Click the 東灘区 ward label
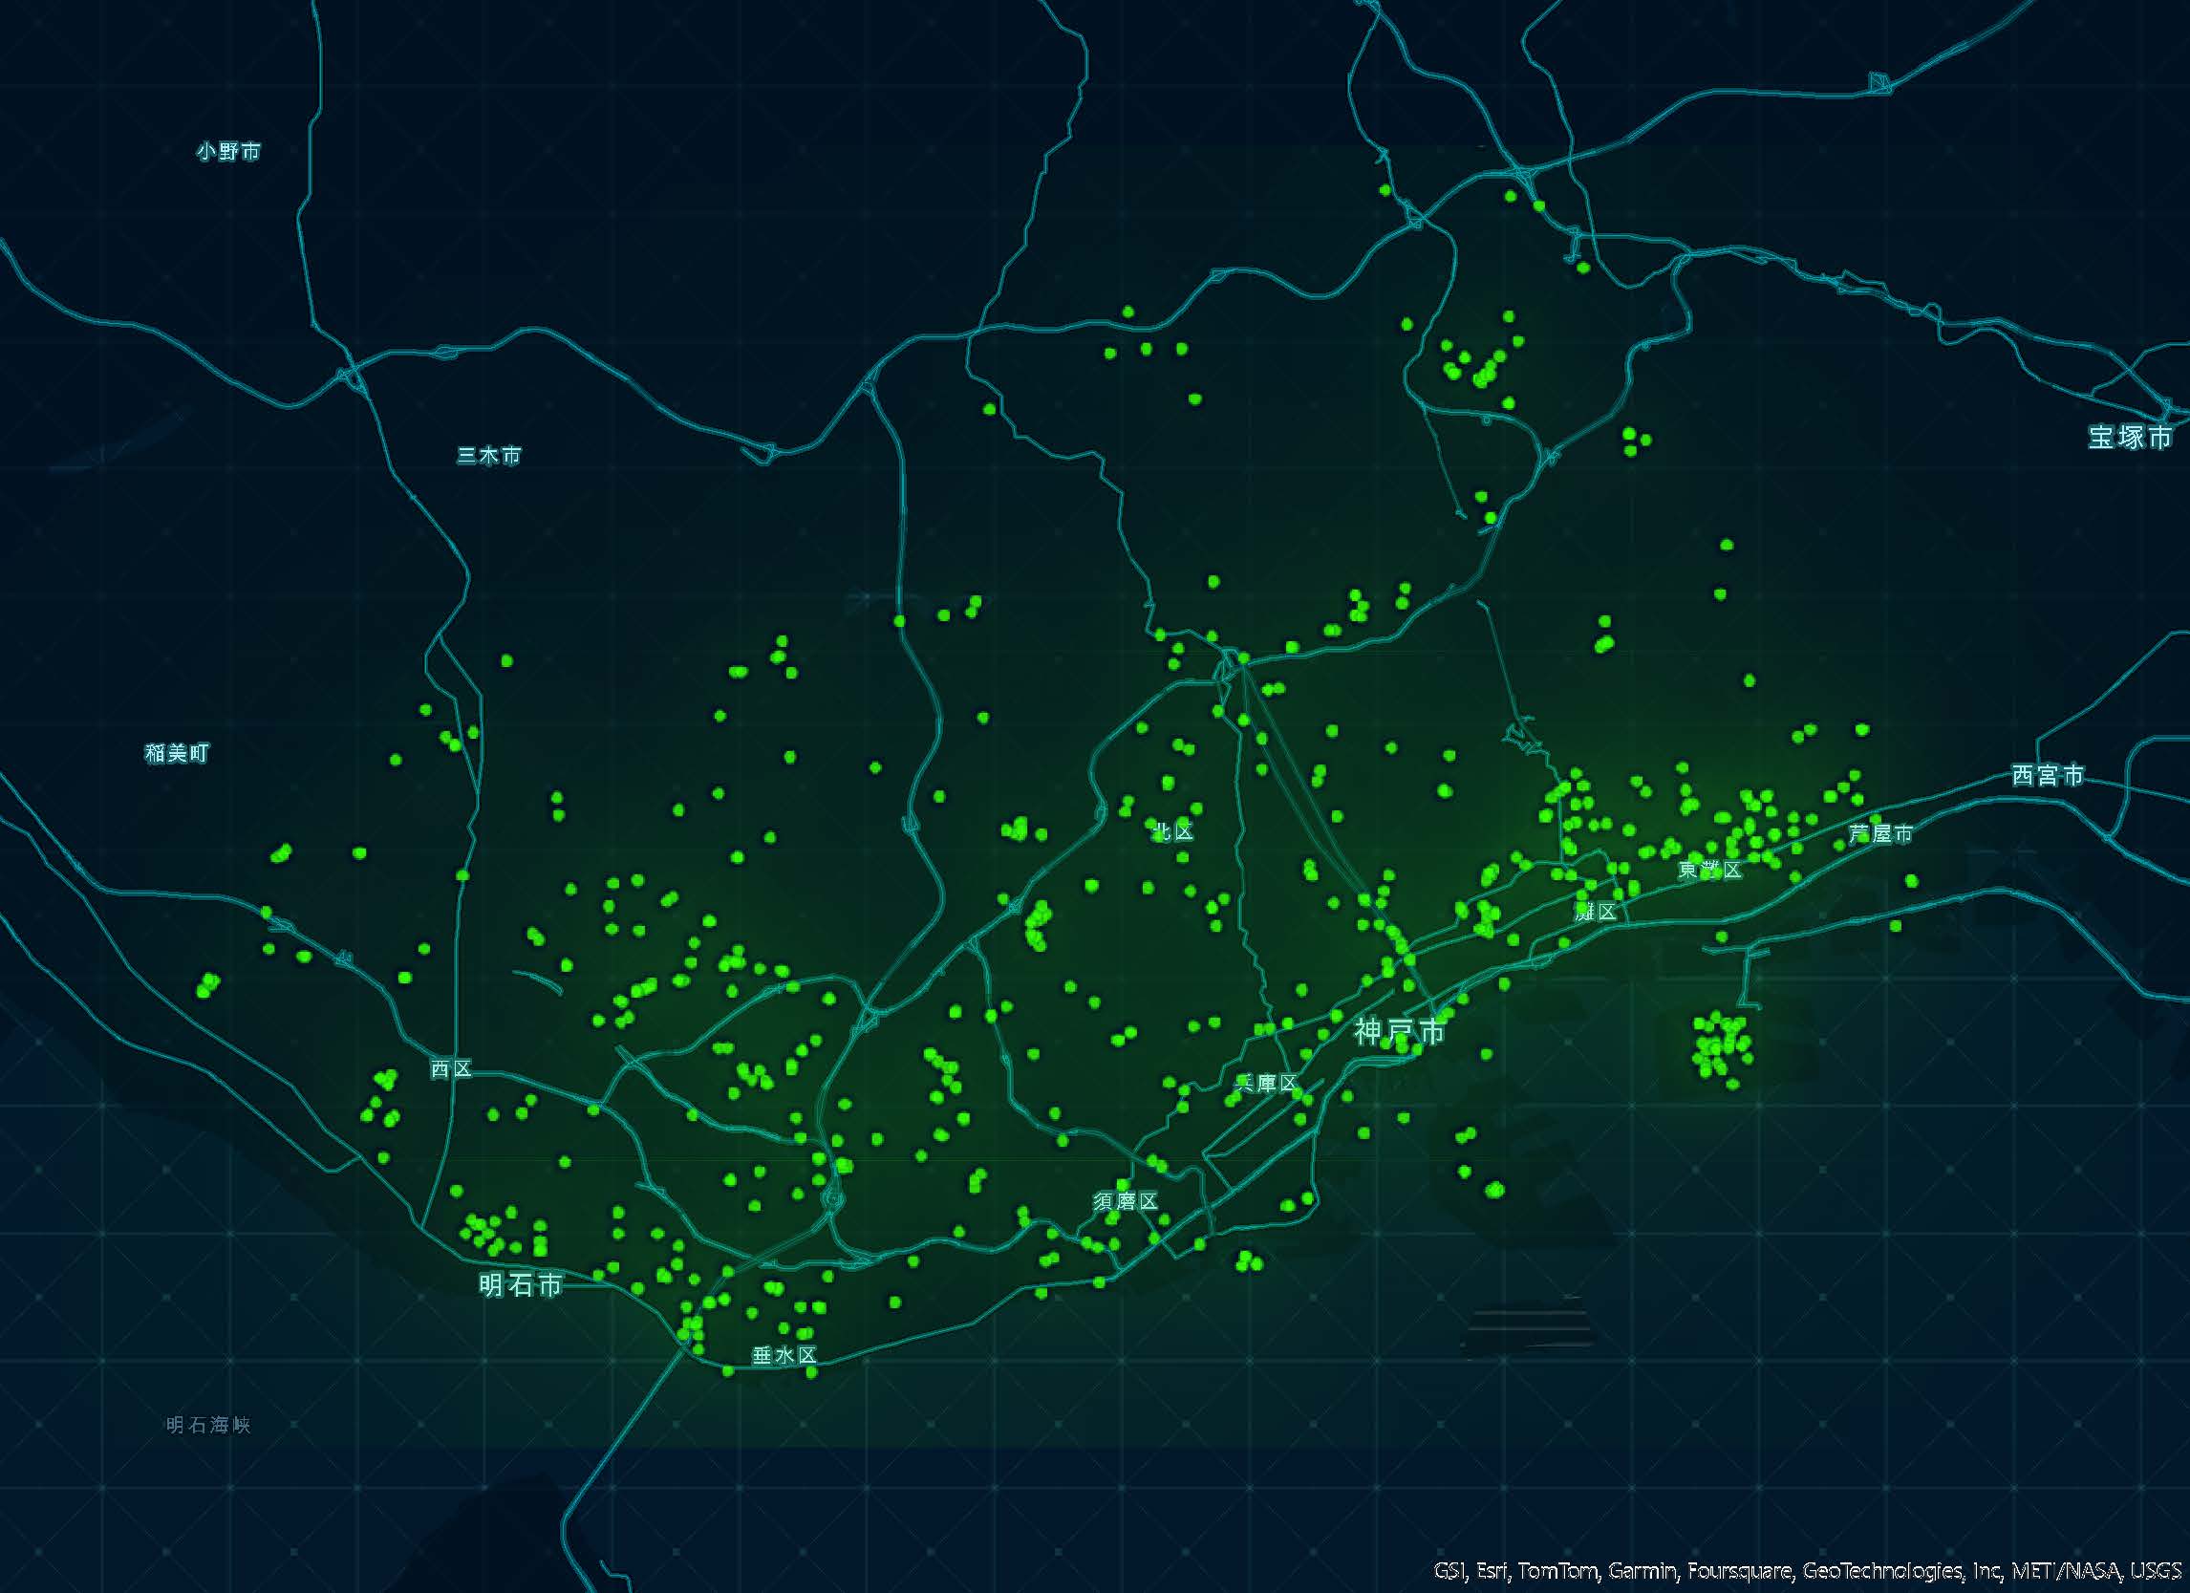This screenshot has height=1593, width=2190. 1710,870
